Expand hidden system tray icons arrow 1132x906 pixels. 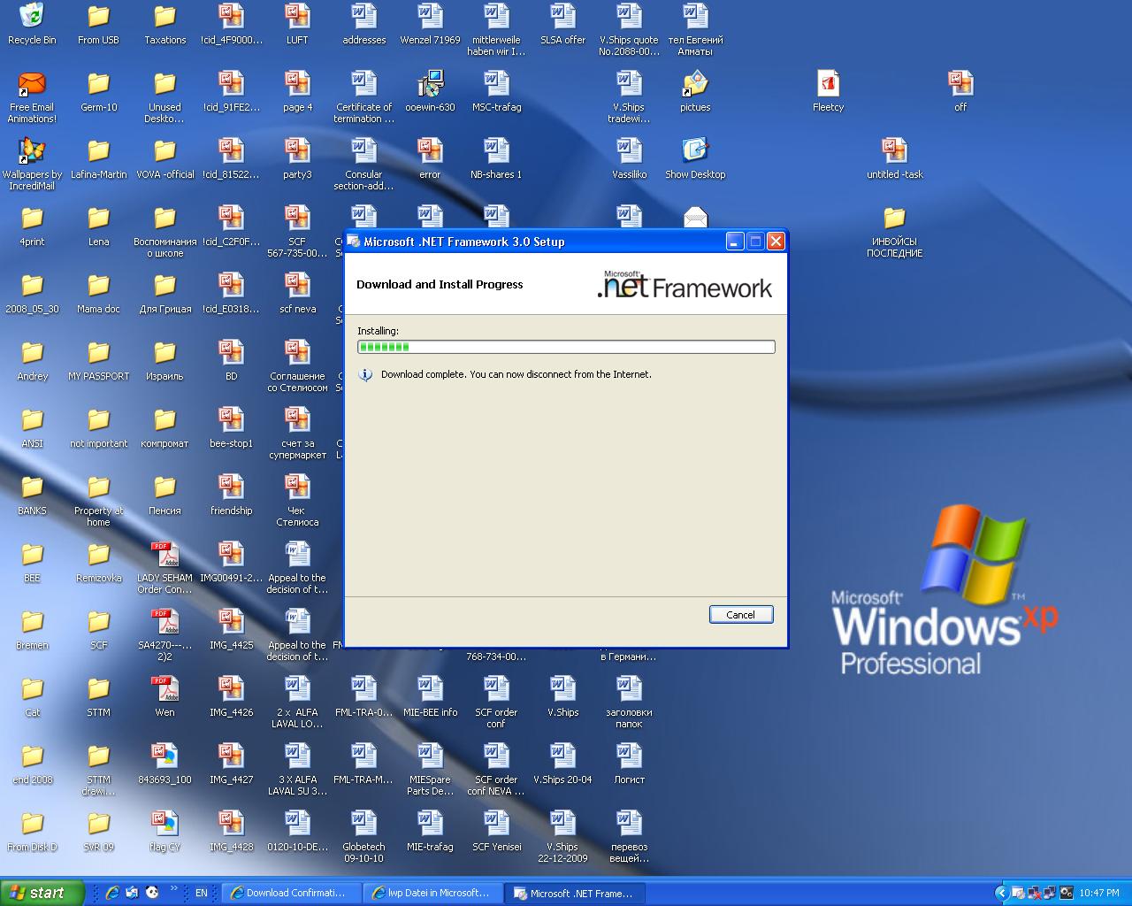pyautogui.click(x=1001, y=893)
